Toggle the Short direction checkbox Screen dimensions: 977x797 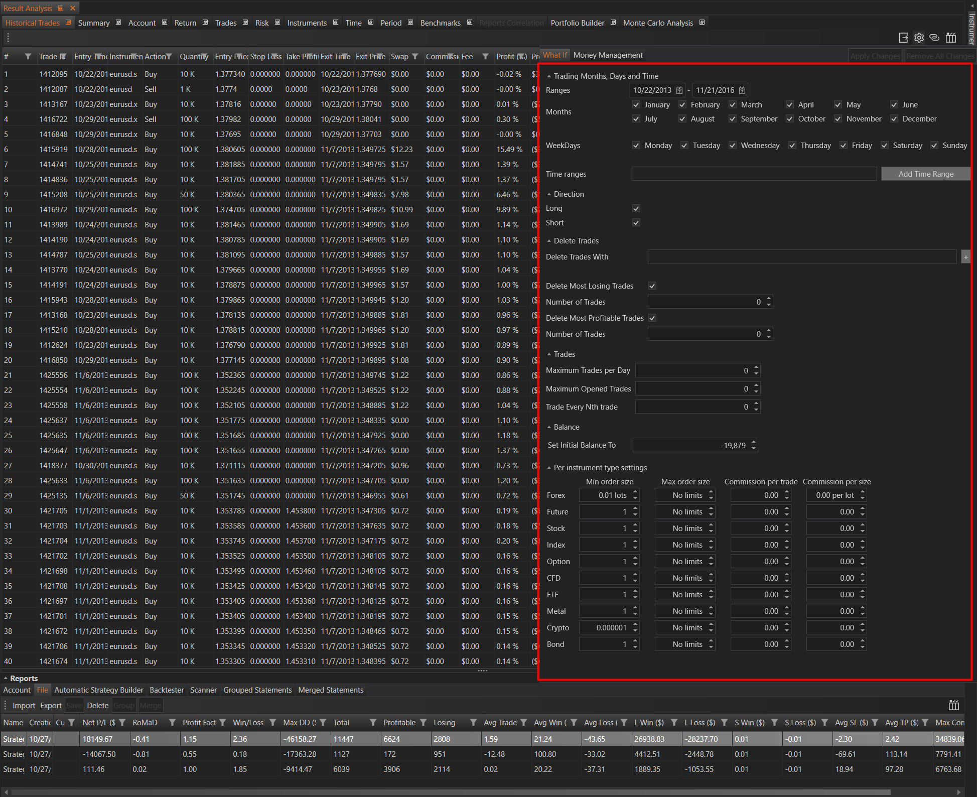tap(636, 223)
